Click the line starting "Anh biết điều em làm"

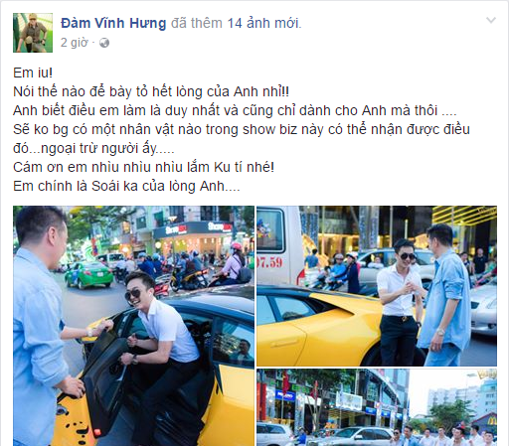tap(235, 110)
